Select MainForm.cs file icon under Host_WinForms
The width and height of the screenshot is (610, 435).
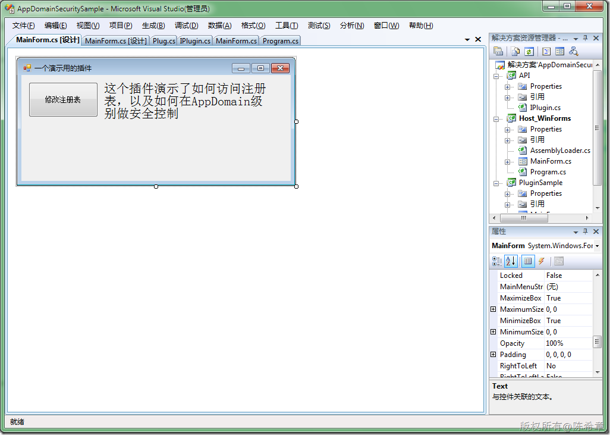(x=523, y=161)
